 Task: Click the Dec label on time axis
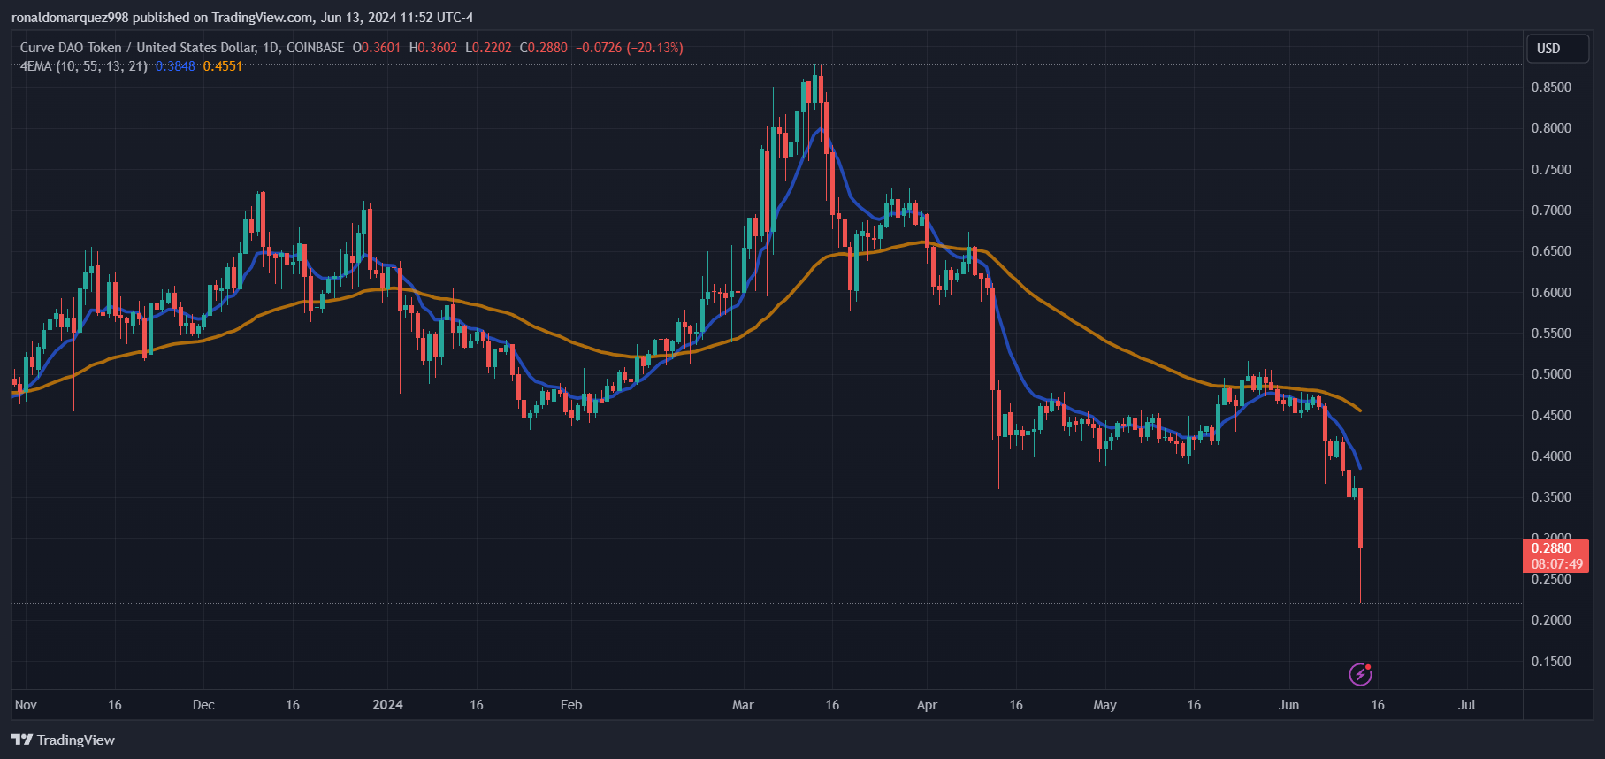pos(203,705)
